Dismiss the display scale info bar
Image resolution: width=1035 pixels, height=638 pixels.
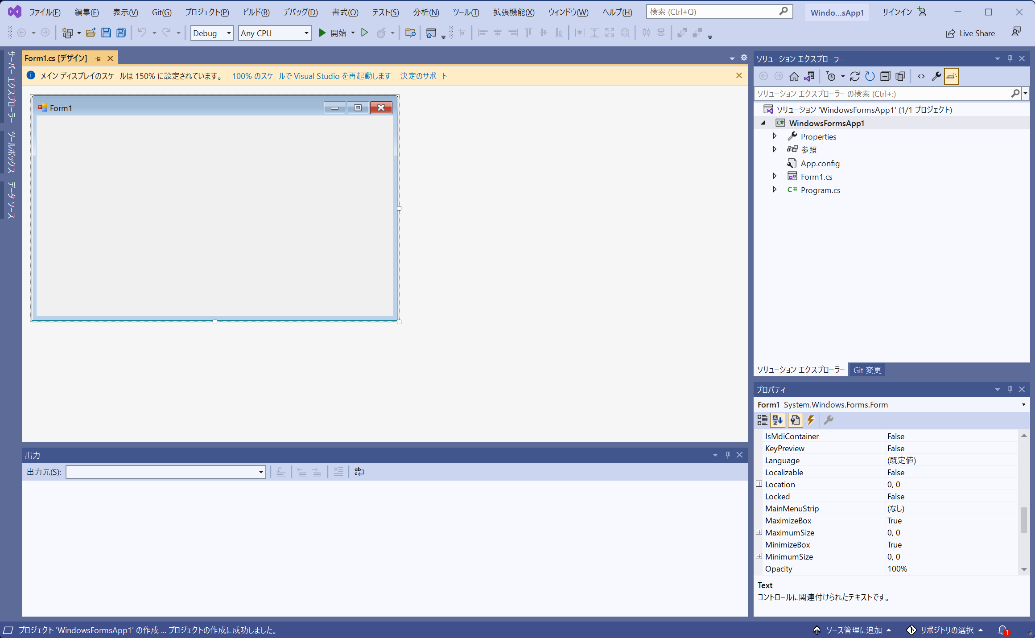tap(739, 76)
